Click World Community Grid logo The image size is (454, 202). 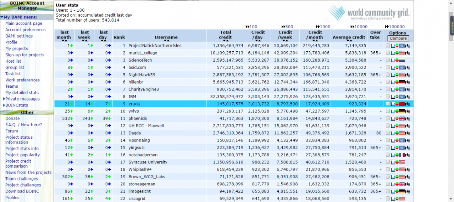pos(369,13)
